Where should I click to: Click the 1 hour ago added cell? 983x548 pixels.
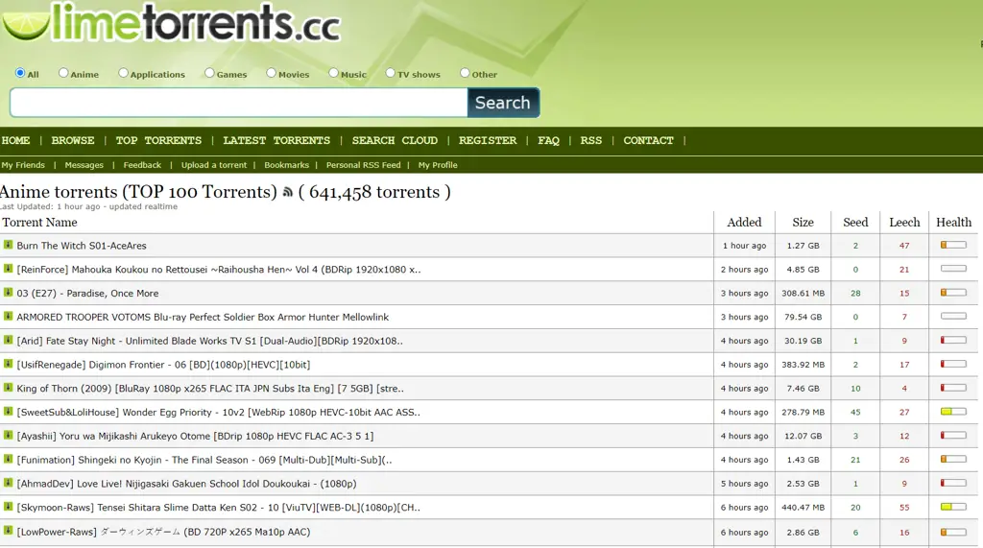[x=744, y=246]
